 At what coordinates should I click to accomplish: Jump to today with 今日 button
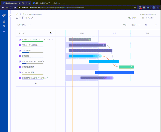point(125,25)
